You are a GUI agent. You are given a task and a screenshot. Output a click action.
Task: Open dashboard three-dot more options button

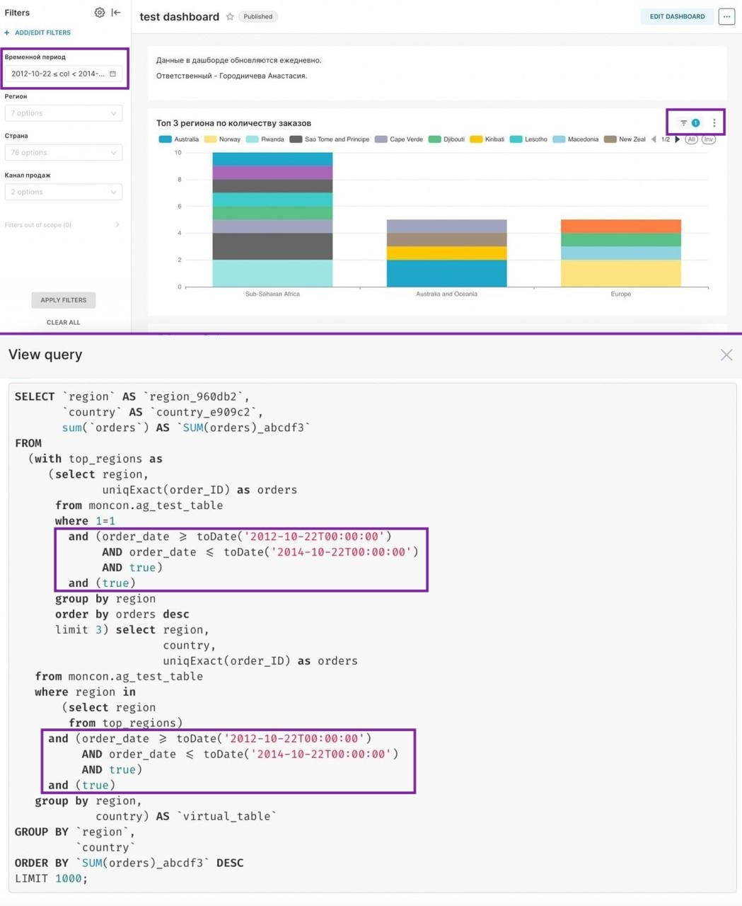(726, 16)
